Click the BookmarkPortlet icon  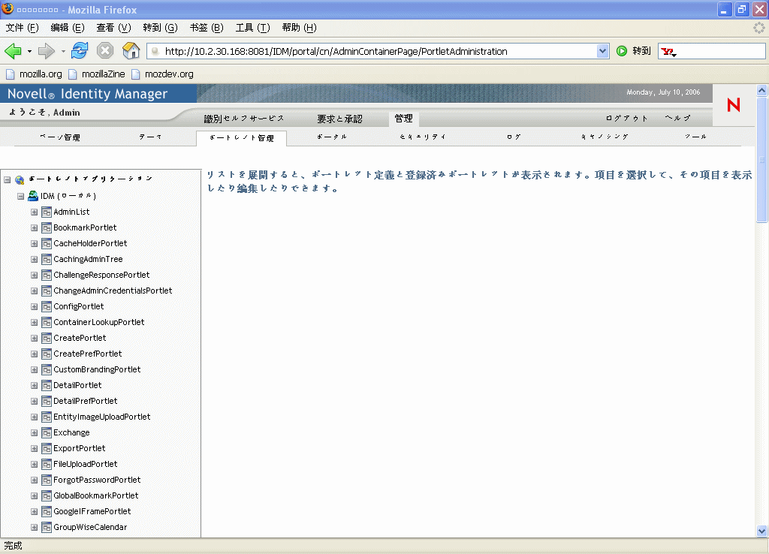47,228
